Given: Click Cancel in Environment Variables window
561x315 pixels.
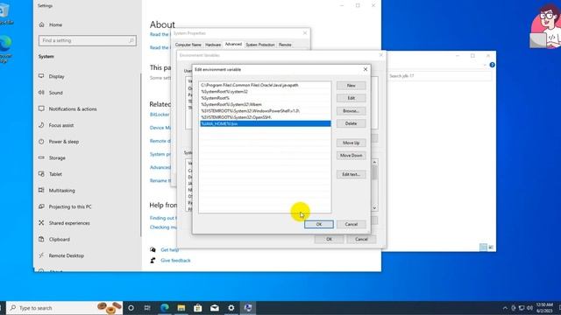Looking at the screenshot, I should (361, 239).
